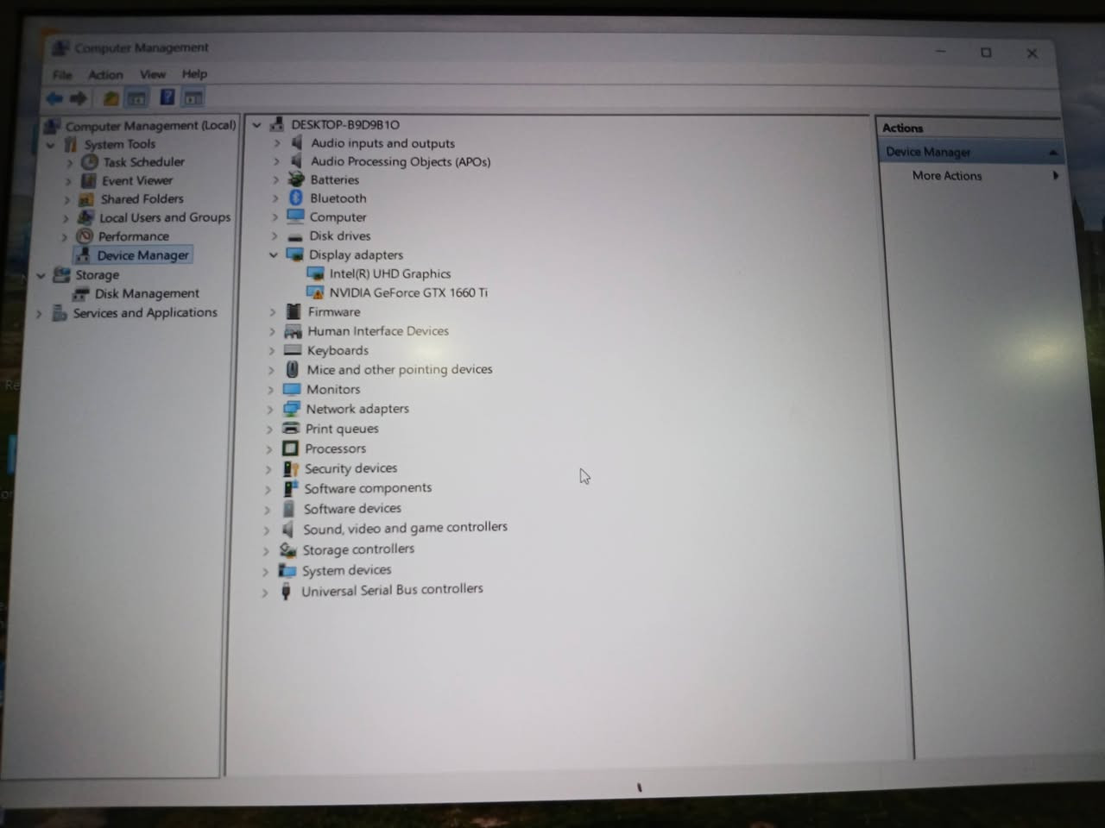Select the NVIDIA GeForce GTX 1660 Ti device
The image size is (1105, 828).
407,292
